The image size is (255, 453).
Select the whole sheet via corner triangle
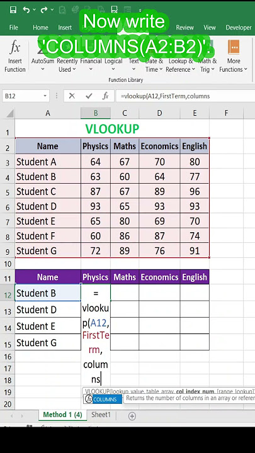coord(10,113)
